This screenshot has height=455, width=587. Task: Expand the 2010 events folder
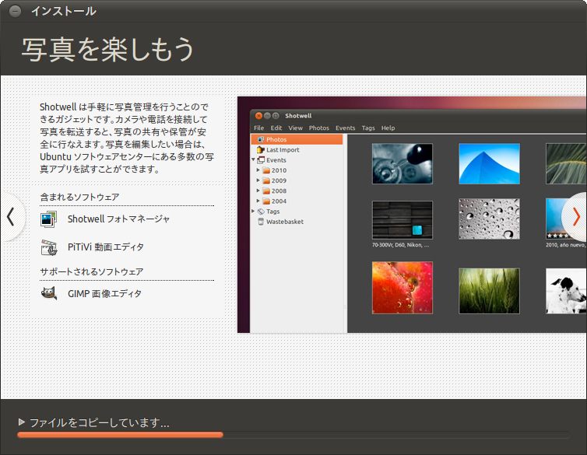tap(258, 170)
